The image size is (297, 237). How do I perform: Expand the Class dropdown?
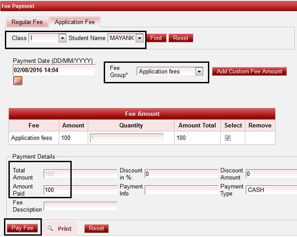pyautogui.click(x=62, y=38)
